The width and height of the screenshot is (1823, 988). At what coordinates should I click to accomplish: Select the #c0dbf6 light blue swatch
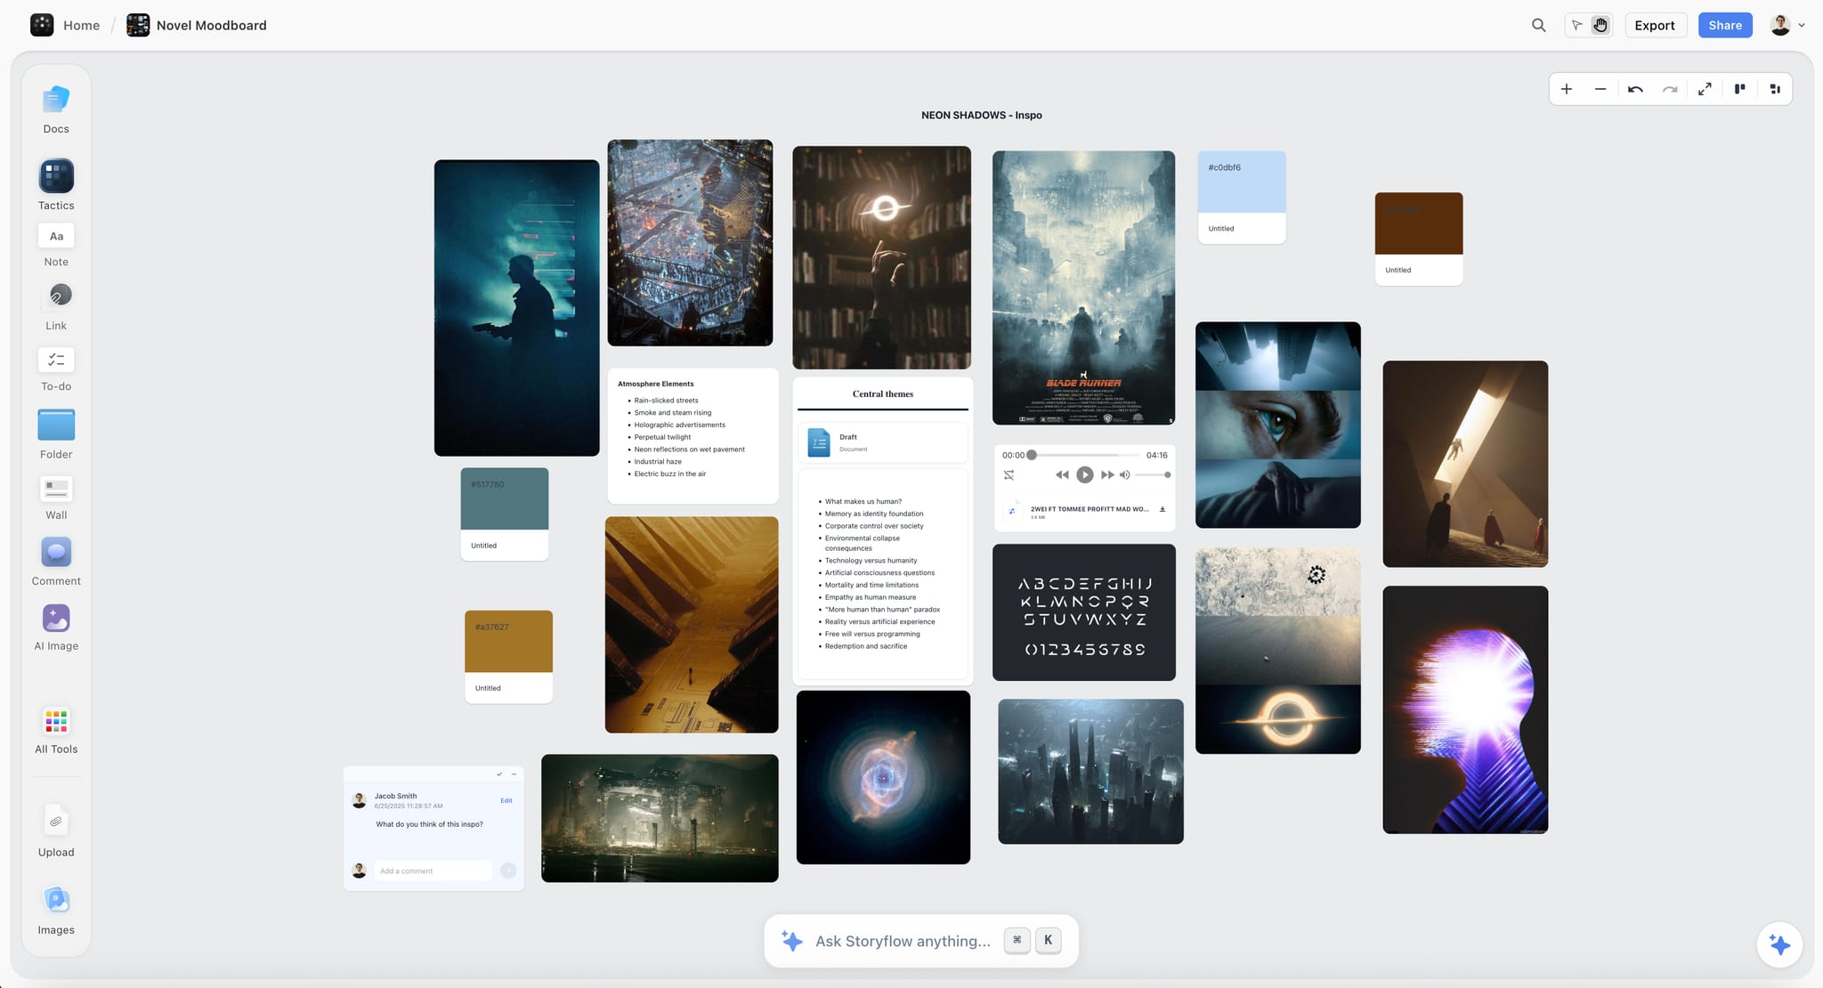[1242, 182]
